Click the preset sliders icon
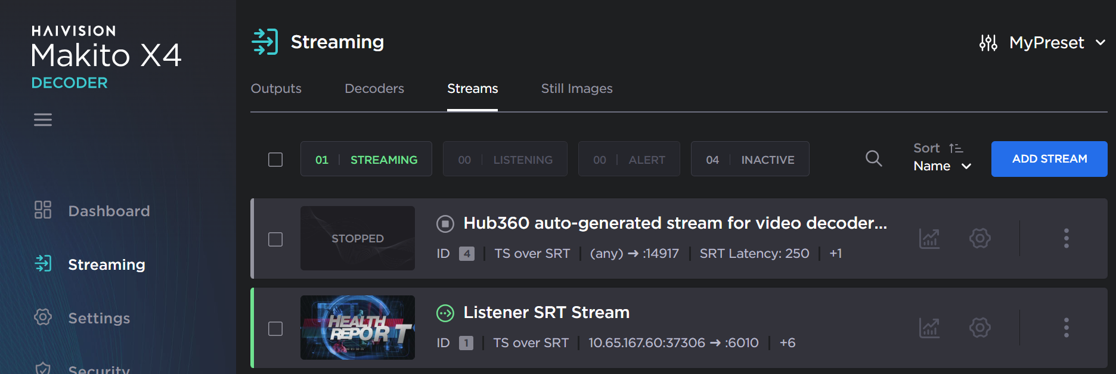 coord(988,43)
